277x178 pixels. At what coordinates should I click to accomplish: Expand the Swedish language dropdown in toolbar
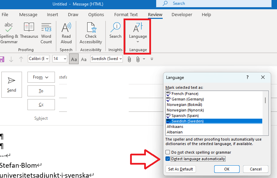106,59
